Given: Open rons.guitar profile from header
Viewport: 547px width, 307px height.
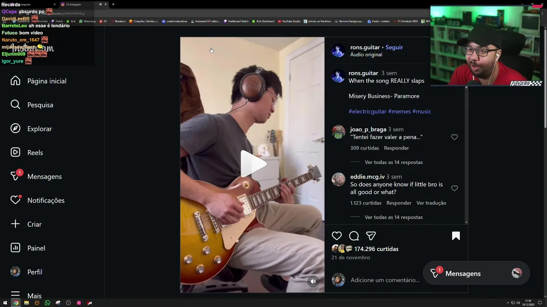Looking at the screenshot, I should point(365,47).
